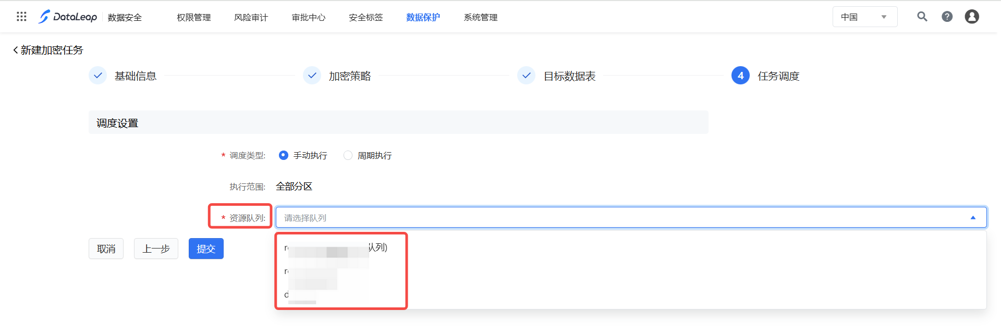Collapse the queue dropdown with its arrow

pyautogui.click(x=973, y=218)
